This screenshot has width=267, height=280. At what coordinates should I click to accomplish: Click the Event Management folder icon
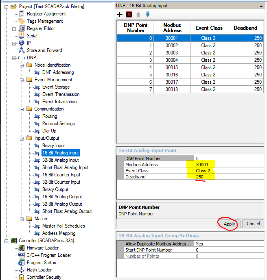[29, 80]
